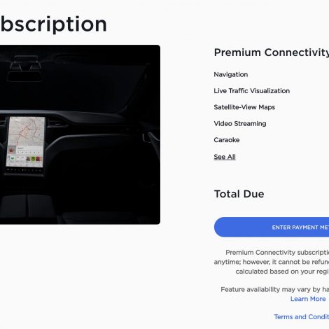Image resolution: width=329 pixels, height=329 pixels.
Task: Click the Feature availability notice text
Action: click(275, 289)
